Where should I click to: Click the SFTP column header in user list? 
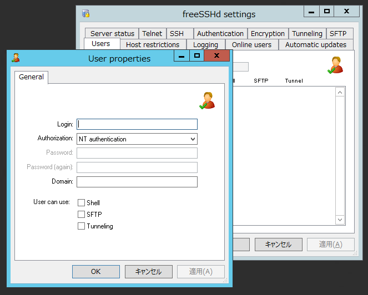(261, 80)
